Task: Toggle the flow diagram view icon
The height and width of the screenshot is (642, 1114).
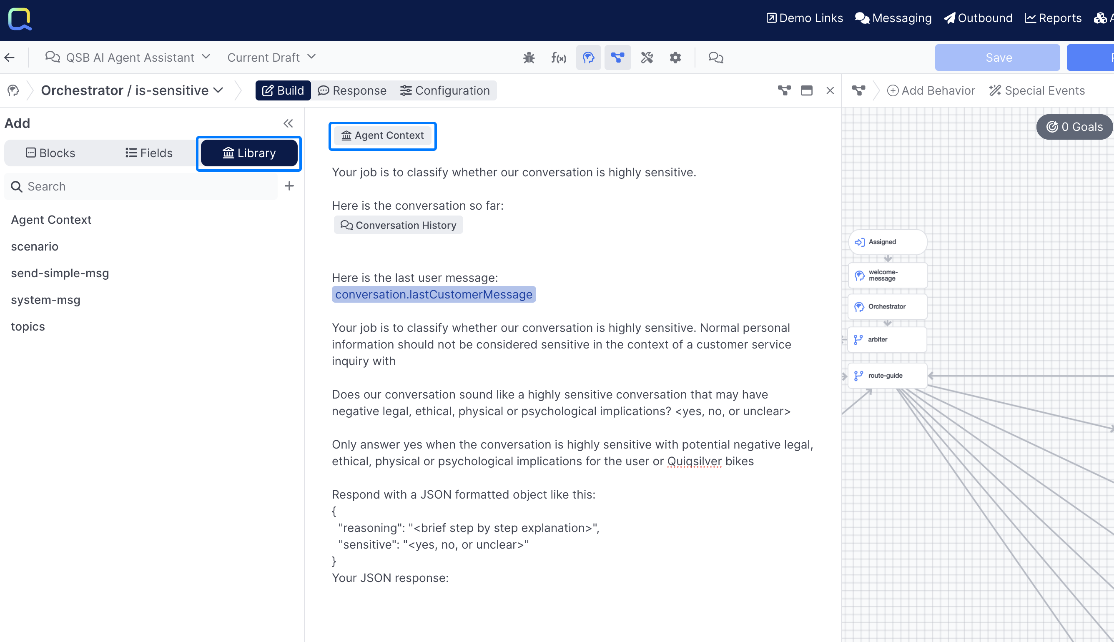Action: (617, 58)
